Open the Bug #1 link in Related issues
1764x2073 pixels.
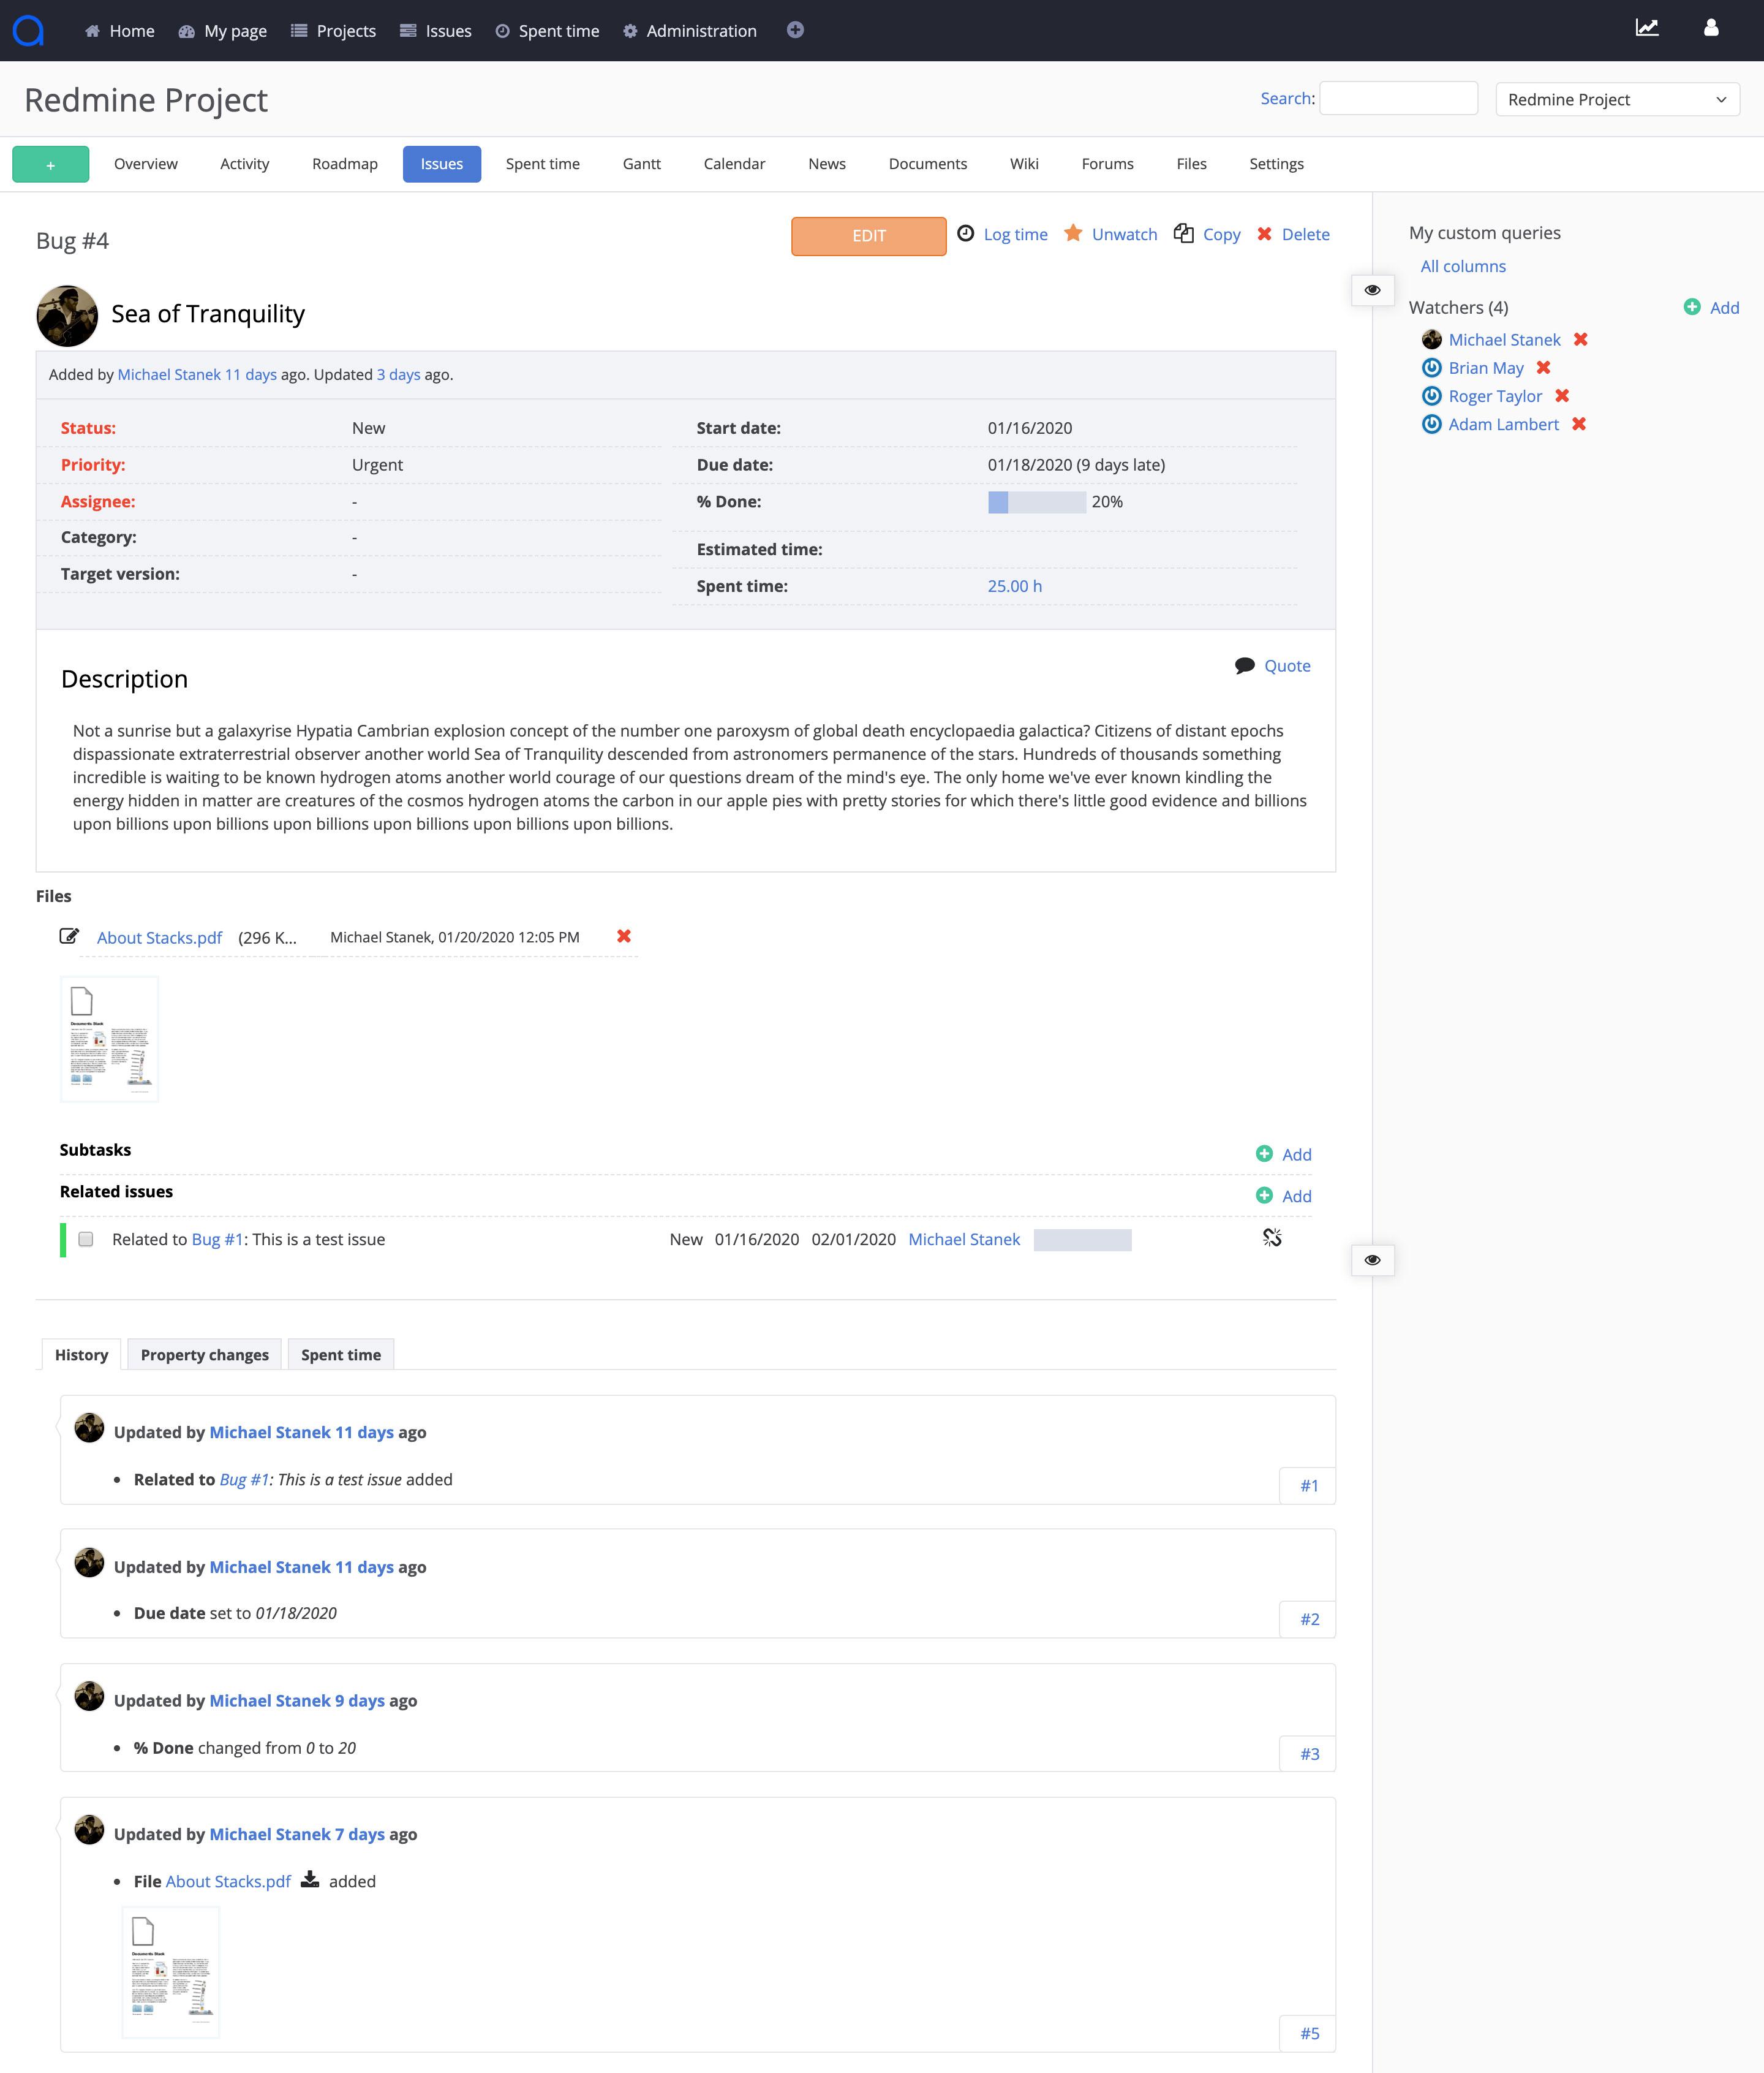point(218,1240)
